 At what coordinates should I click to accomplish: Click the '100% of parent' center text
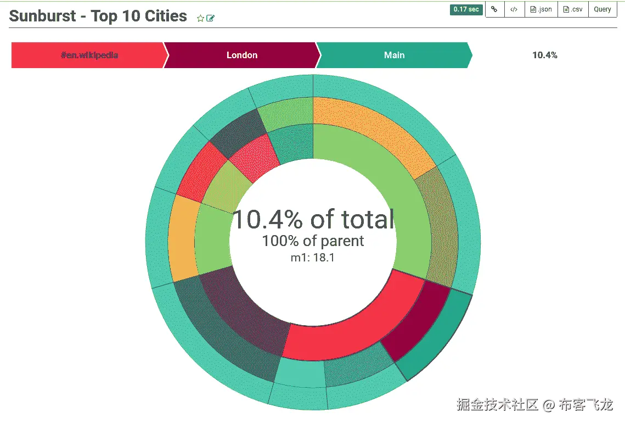313,241
